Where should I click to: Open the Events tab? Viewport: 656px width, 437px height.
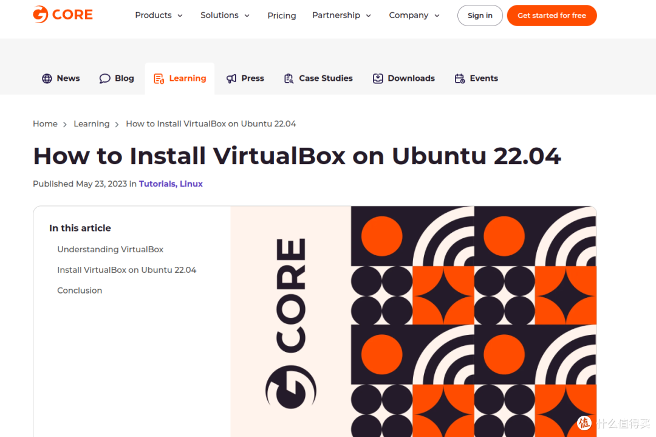pyautogui.click(x=476, y=78)
